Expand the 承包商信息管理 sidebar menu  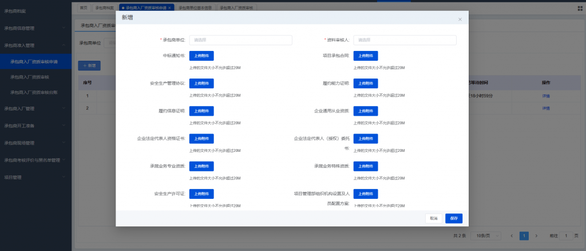pos(35,28)
